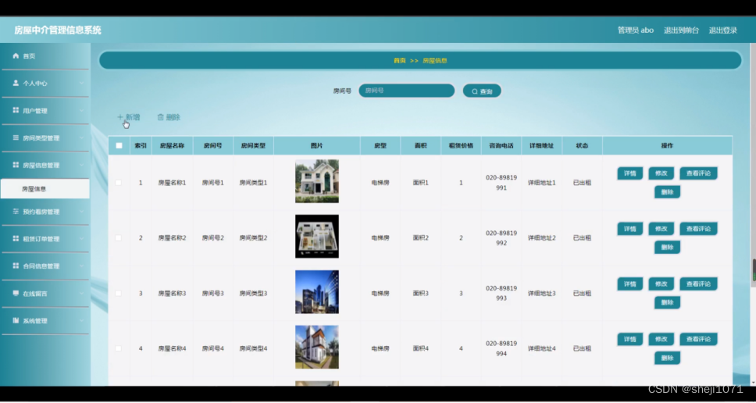Check the row checkbox for 房屋名称1
This screenshot has width=756, height=403.
(x=119, y=183)
